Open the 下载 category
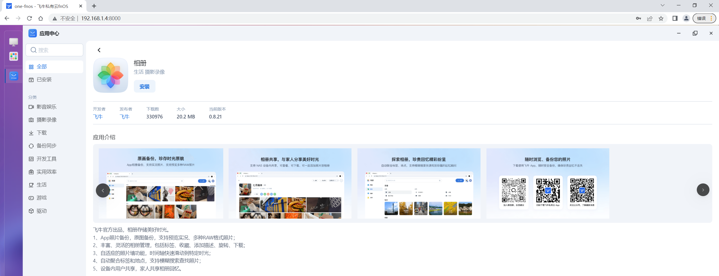 pos(55,133)
